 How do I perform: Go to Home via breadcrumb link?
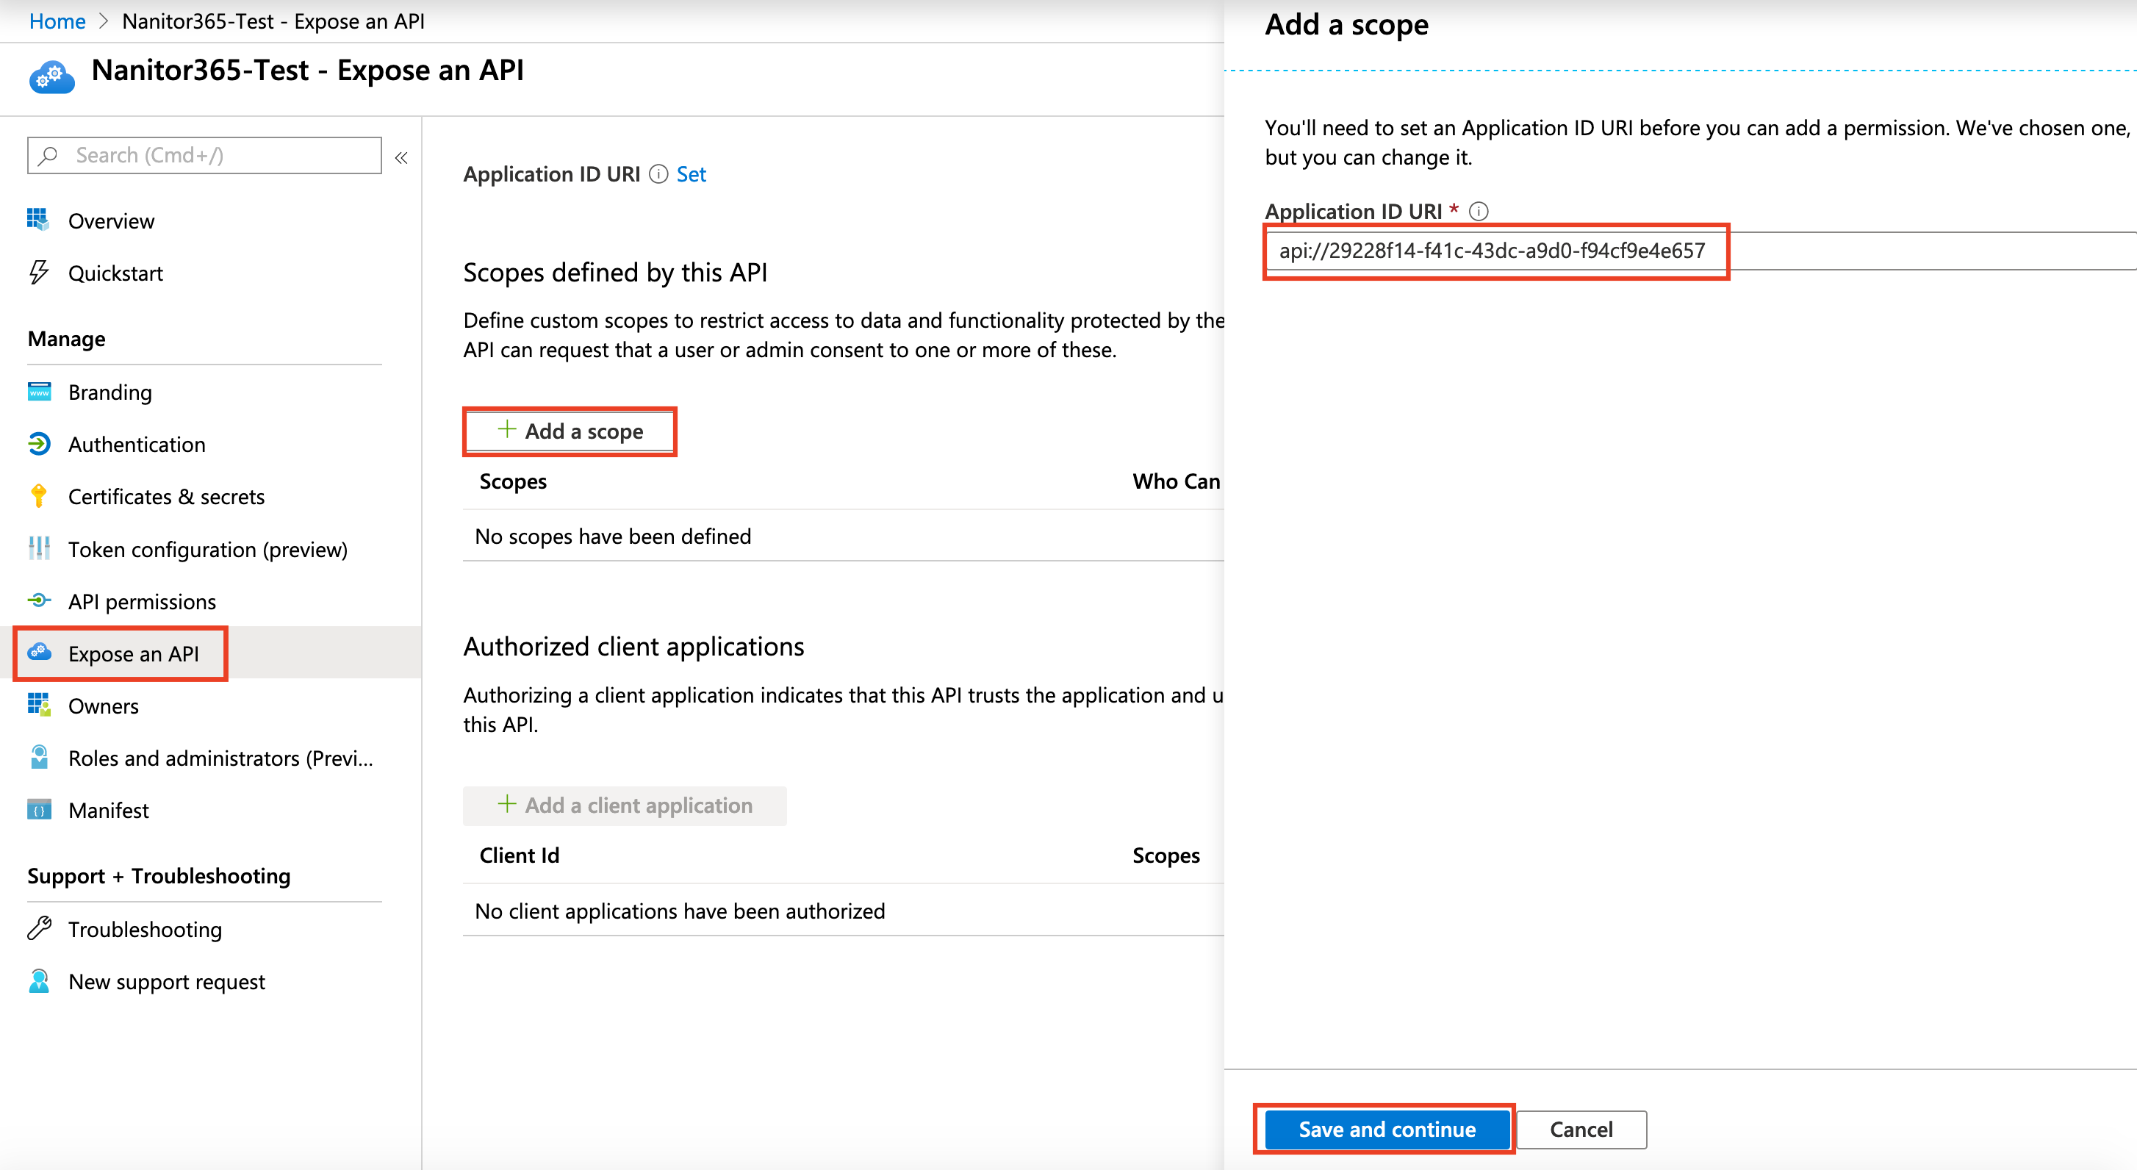(x=57, y=21)
